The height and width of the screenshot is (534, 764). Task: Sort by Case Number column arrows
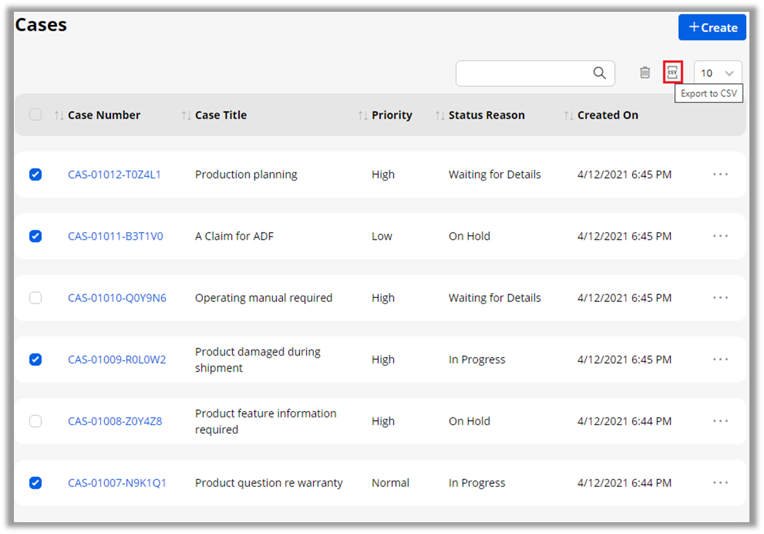coord(59,115)
